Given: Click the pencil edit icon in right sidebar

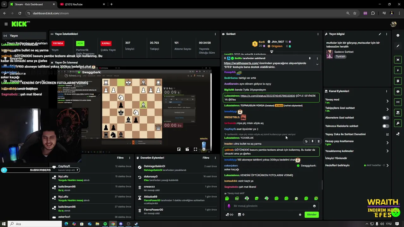Looking at the screenshot, I should click(x=398, y=46).
